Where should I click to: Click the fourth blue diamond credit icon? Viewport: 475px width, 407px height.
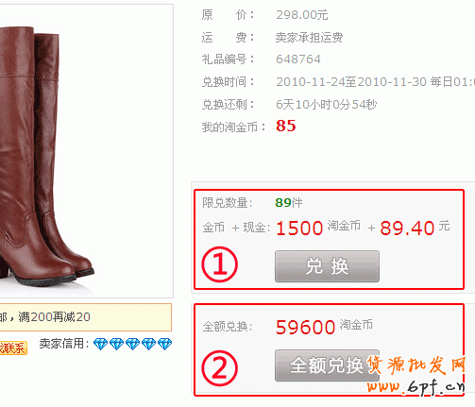click(148, 344)
